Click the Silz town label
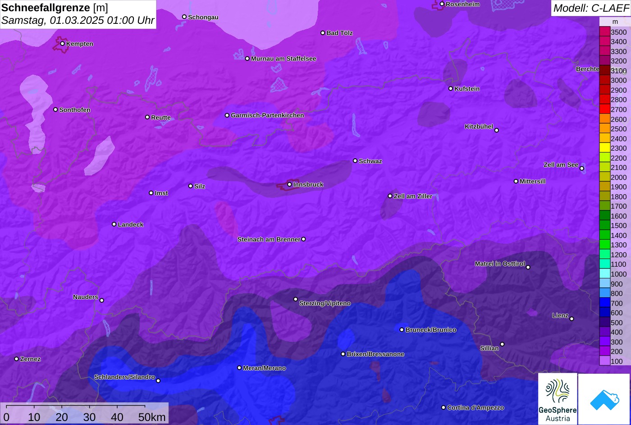631x425 pixels. (200, 187)
